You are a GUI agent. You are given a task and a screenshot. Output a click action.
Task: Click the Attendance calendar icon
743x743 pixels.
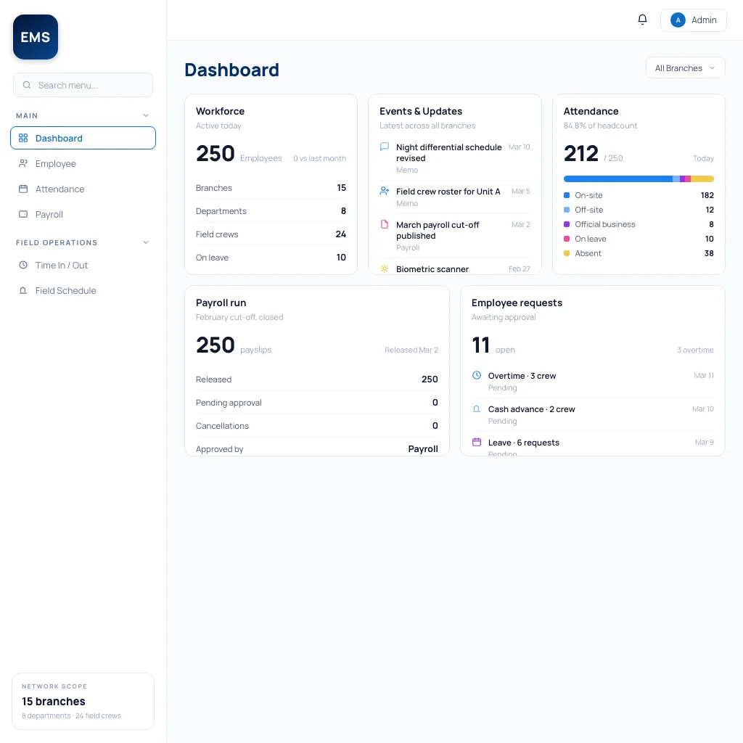pyautogui.click(x=23, y=189)
